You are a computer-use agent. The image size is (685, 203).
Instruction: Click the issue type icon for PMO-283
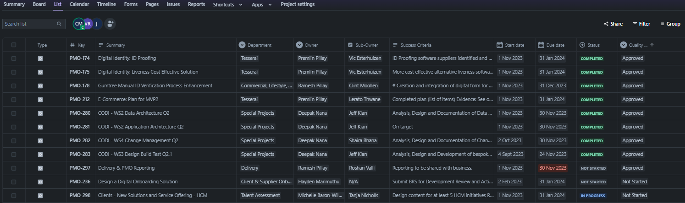(40, 155)
